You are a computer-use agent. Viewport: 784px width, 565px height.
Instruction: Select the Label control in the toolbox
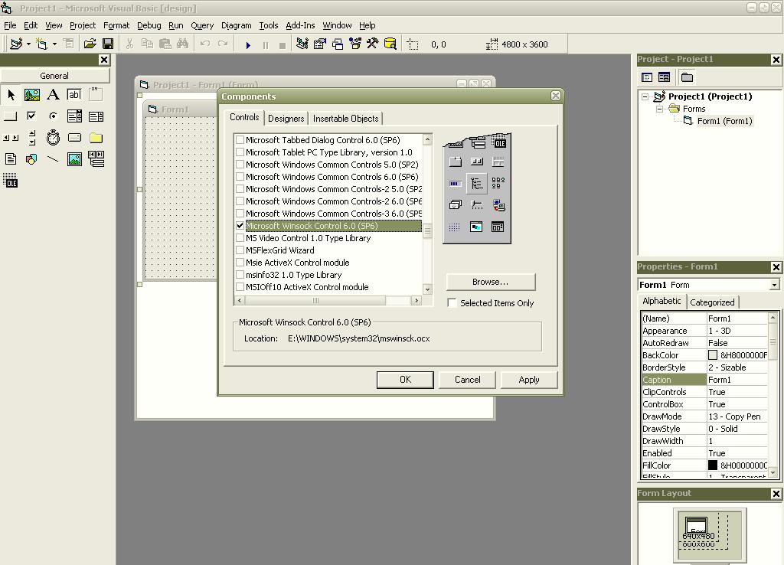(53, 94)
